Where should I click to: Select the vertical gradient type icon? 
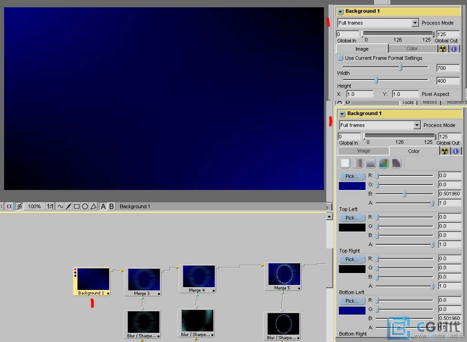click(371, 163)
